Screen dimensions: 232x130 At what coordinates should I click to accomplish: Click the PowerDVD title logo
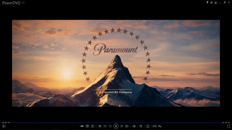11,3
